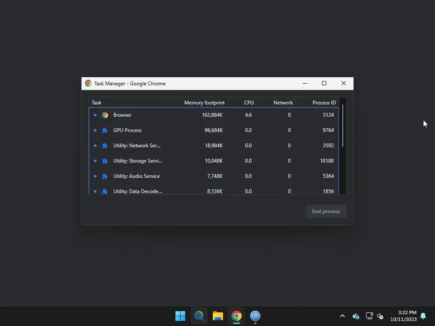Viewport: 435px width, 326px height.
Task: Open qBittorrent from the taskbar
Action: coord(255,316)
